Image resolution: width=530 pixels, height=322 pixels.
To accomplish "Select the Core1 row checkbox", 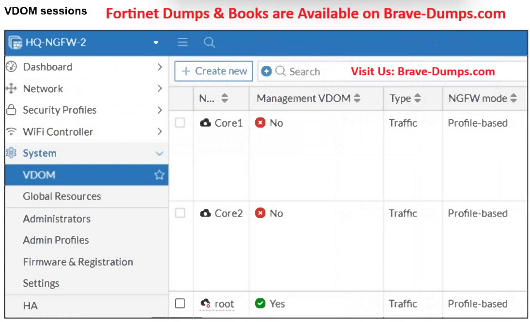I will pos(180,123).
